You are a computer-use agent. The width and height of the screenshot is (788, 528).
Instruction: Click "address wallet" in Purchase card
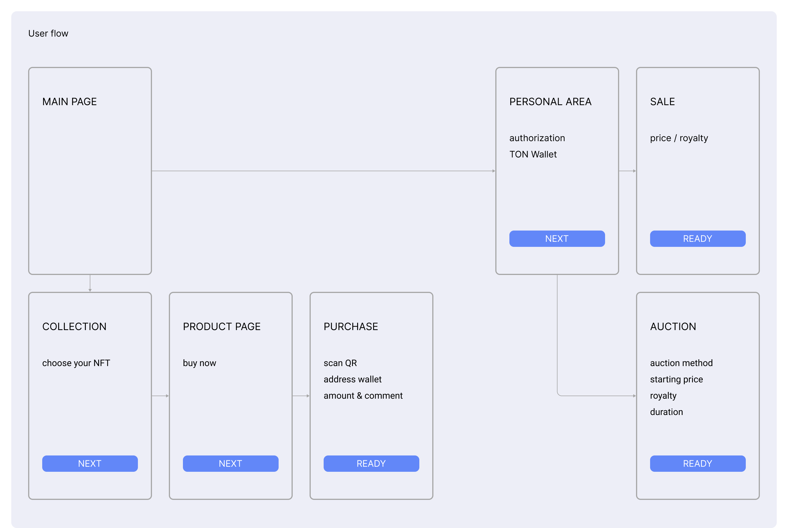(353, 380)
